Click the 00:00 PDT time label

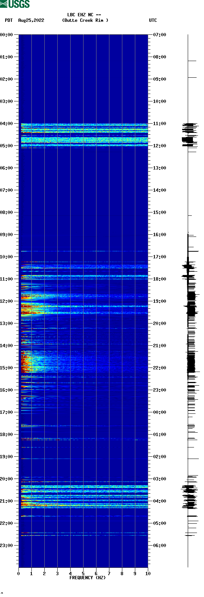point(7,35)
